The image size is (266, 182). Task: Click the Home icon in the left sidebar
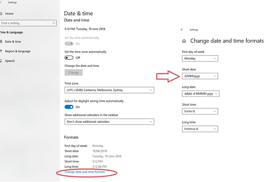[1, 14]
